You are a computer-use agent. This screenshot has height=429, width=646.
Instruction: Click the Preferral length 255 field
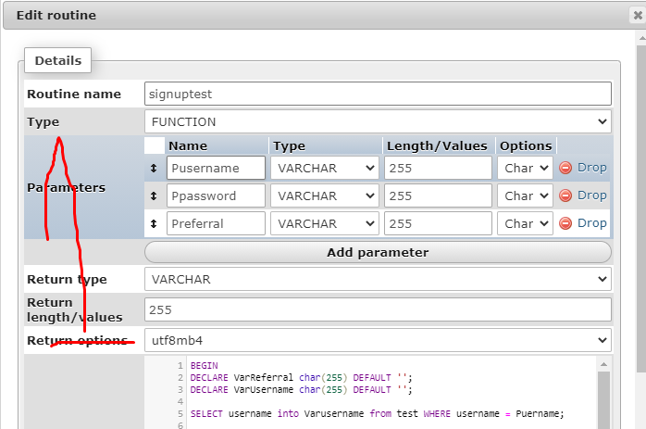[438, 223]
